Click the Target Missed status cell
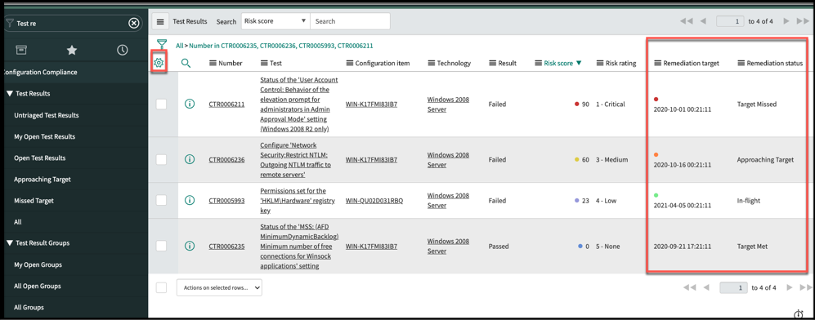The image size is (815, 320). click(757, 104)
